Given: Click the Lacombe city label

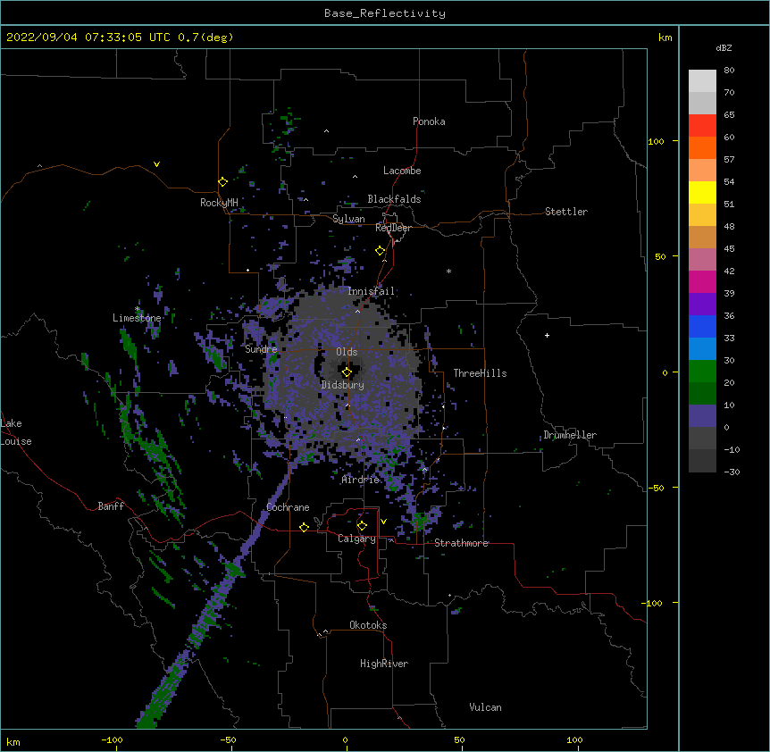Looking at the screenshot, I should (402, 171).
